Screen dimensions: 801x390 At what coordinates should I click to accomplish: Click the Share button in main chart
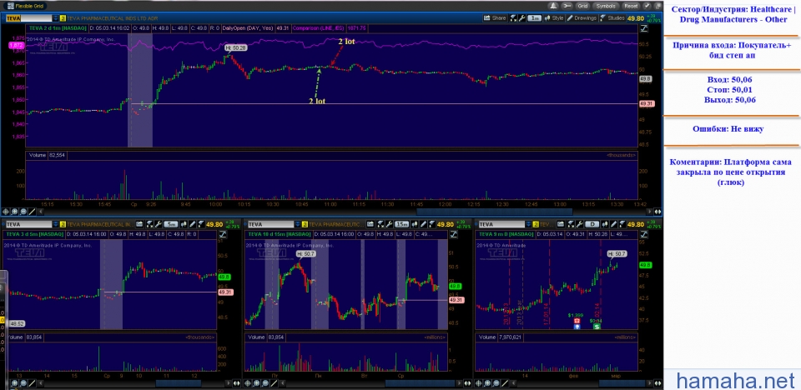[x=496, y=17]
